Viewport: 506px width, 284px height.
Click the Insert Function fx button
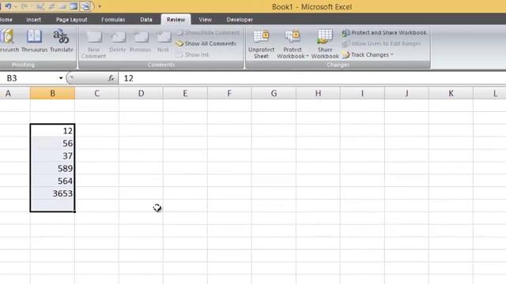tap(111, 78)
